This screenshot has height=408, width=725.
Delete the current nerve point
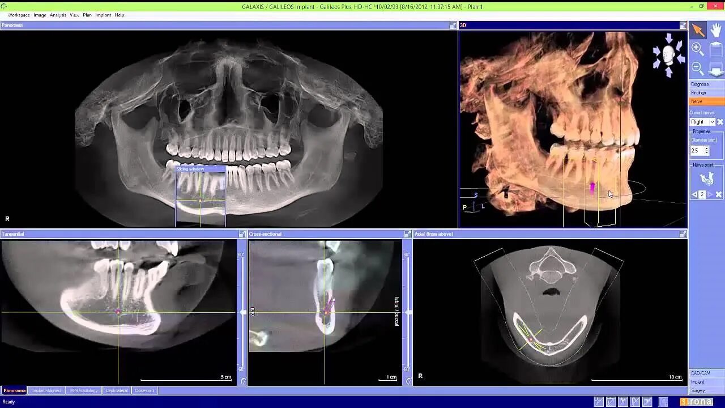[719, 194]
